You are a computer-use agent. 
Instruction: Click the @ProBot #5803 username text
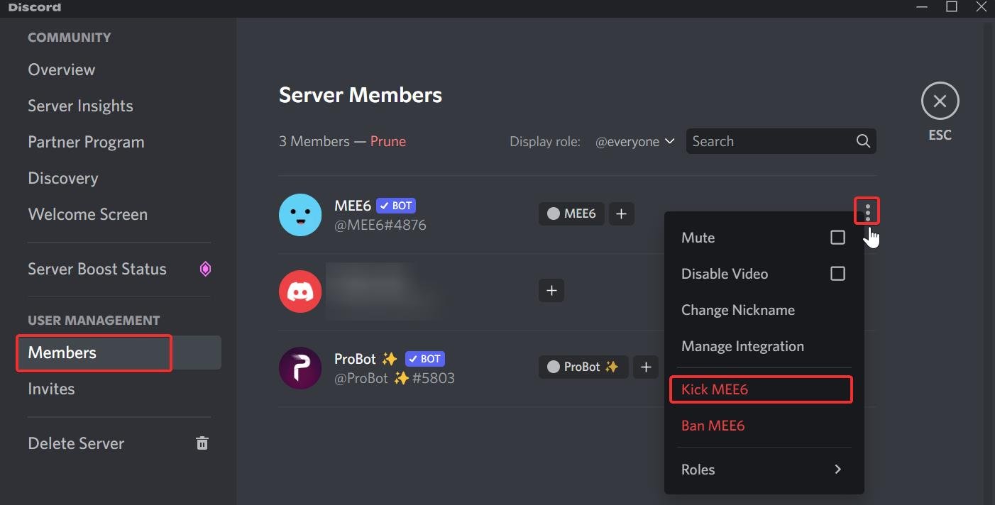[395, 378]
